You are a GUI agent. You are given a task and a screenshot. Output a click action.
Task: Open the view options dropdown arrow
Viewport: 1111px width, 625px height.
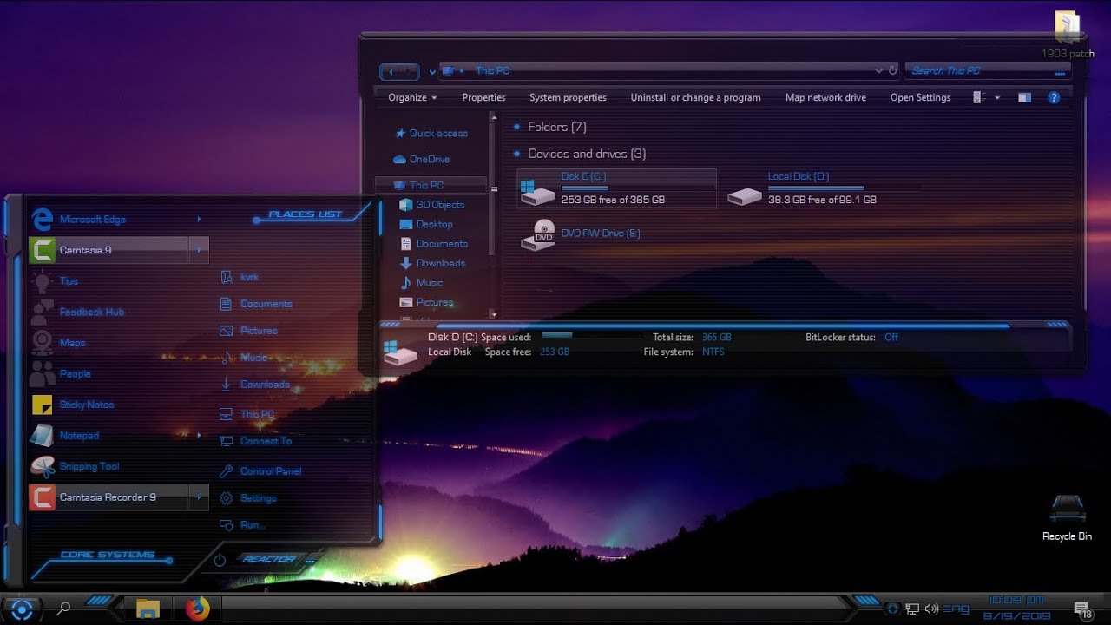tap(997, 98)
